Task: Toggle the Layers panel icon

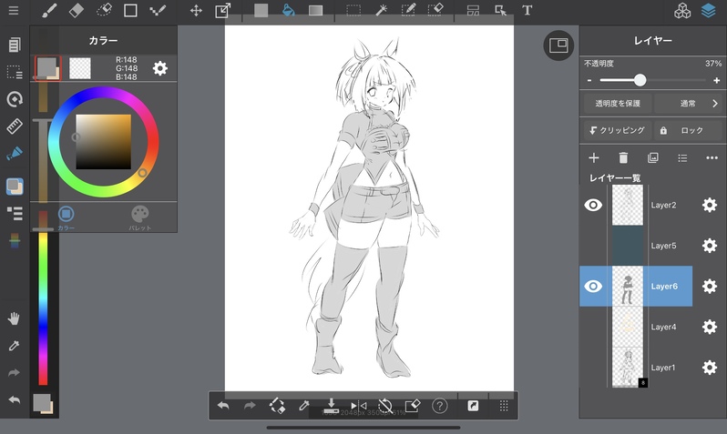Action: tap(708, 10)
